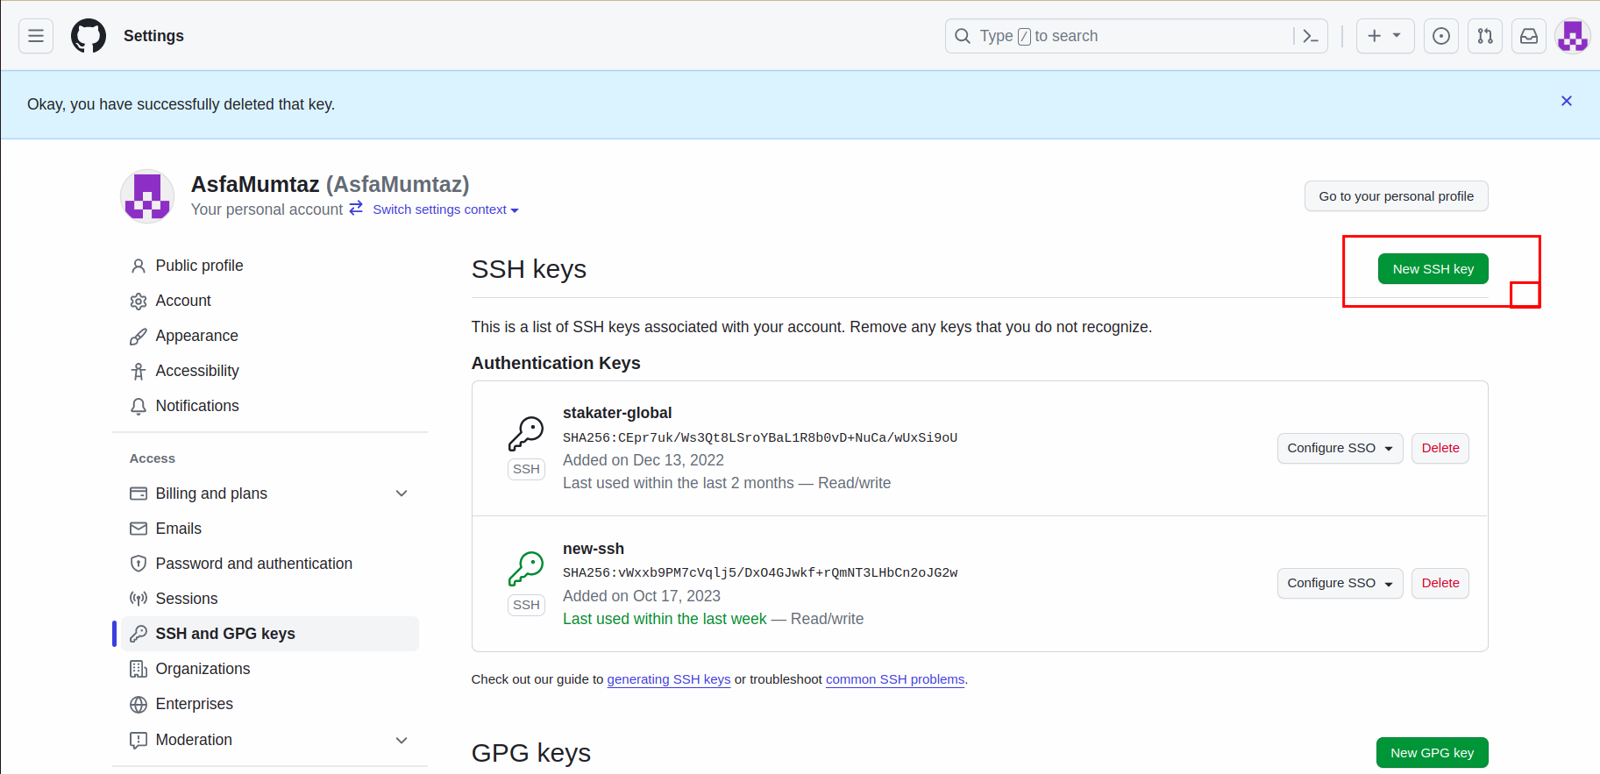The image size is (1600, 774).
Task: Expand Billing and plans section
Action: (402, 494)
